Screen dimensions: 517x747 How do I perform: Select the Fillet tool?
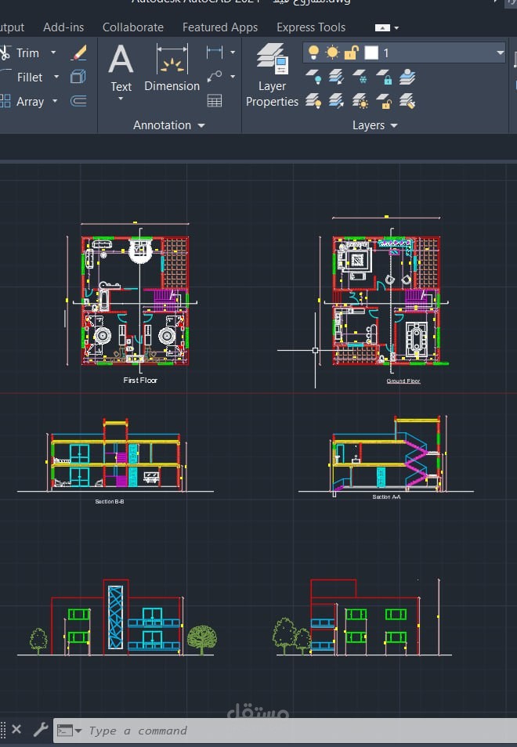click(21, 78)
